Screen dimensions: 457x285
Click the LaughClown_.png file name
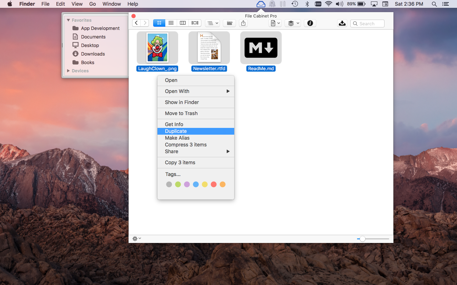pos(157,68)
